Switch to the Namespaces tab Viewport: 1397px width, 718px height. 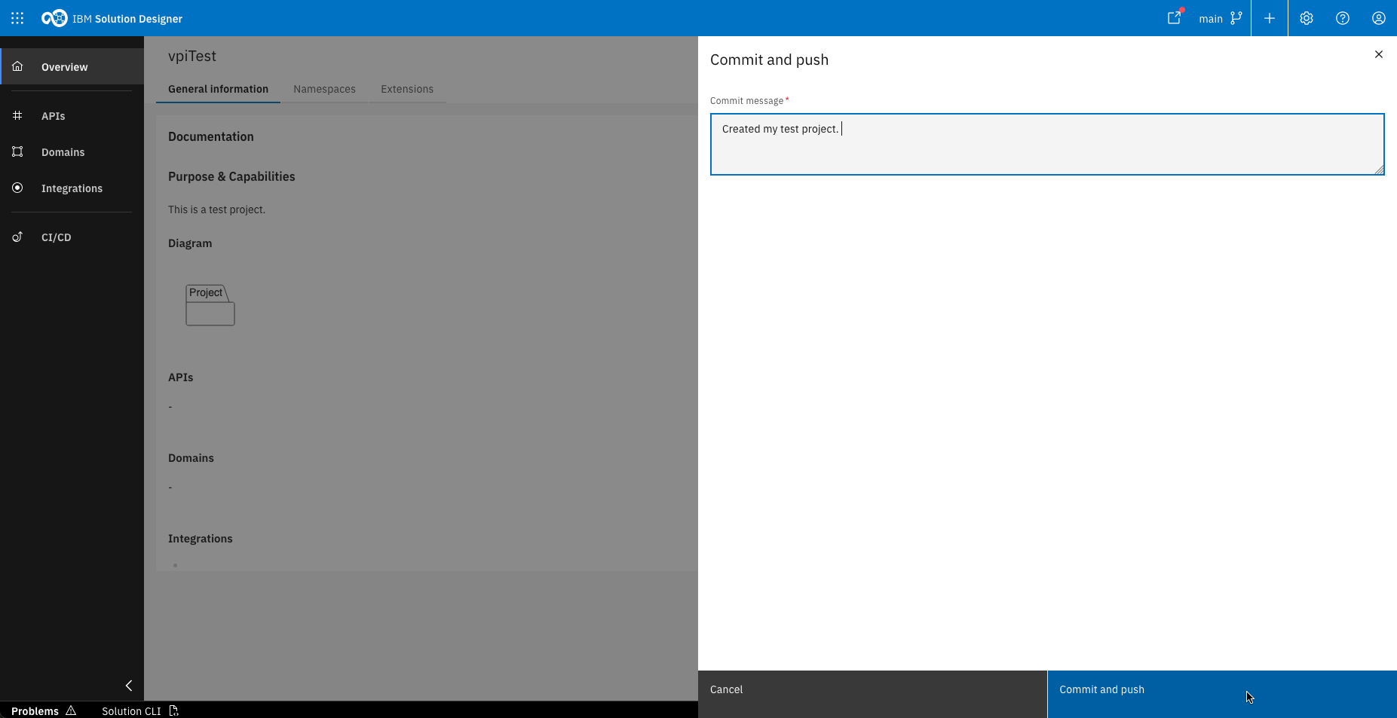click(324, 89)
